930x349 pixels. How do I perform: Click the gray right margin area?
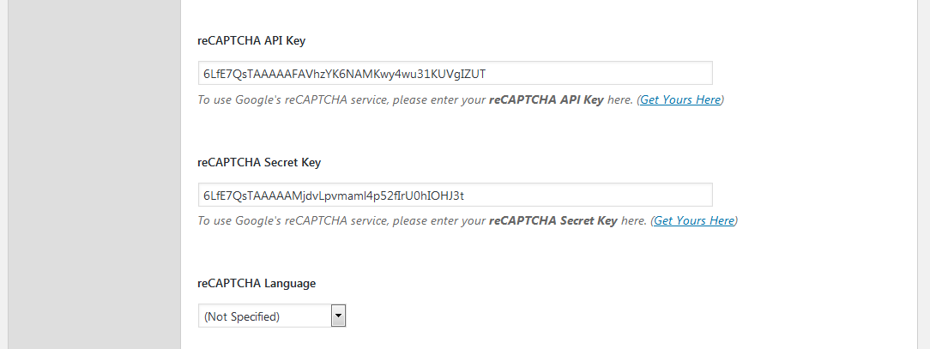[x=921, y=171]
